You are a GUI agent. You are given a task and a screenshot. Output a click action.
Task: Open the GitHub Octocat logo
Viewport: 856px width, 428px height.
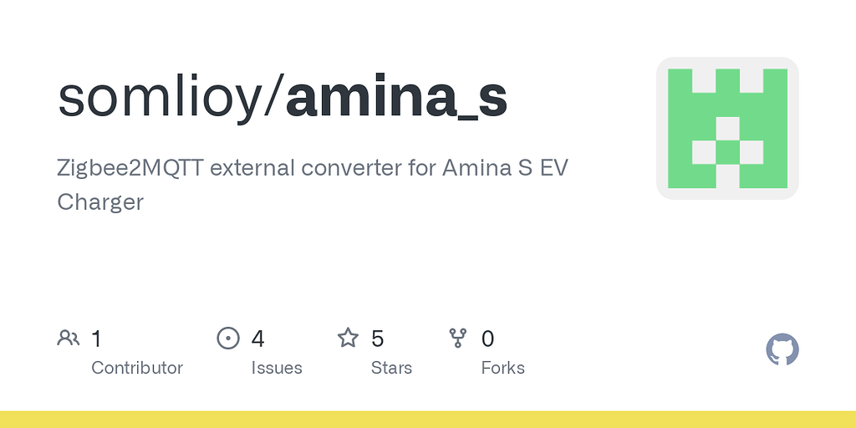[782, 349]
